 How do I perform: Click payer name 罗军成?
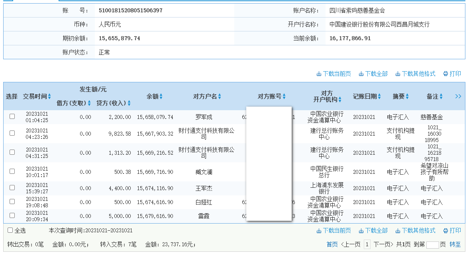click(204, 117)
